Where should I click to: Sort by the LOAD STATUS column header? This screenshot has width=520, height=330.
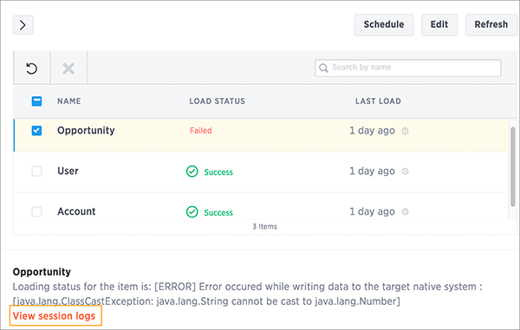218,101
